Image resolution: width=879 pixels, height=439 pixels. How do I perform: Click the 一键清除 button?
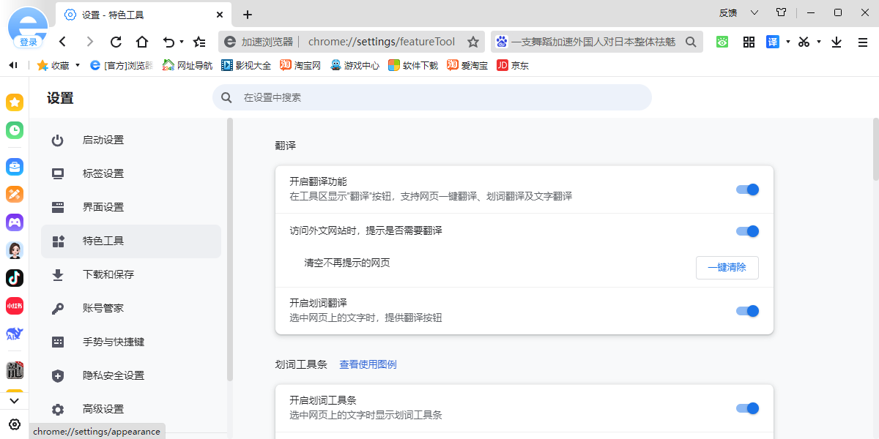[727, 268]
